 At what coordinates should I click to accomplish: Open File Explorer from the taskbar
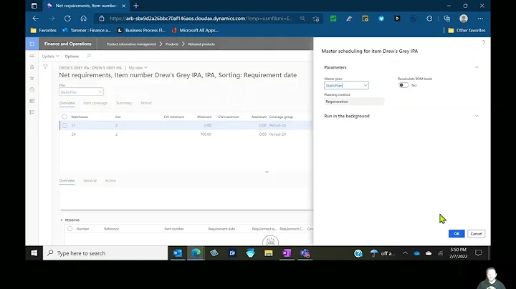point(269,253)
